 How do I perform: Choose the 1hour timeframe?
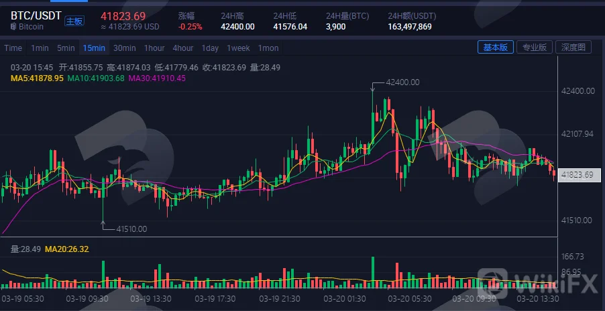(154, 48)
